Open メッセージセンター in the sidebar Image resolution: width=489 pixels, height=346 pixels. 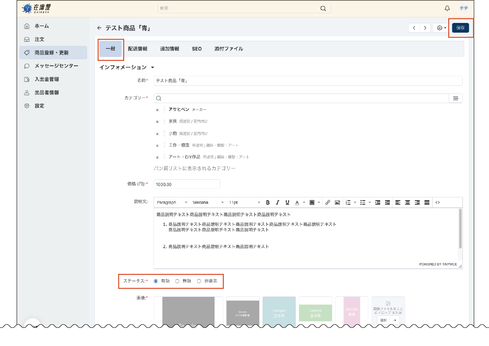pos(56,66)
